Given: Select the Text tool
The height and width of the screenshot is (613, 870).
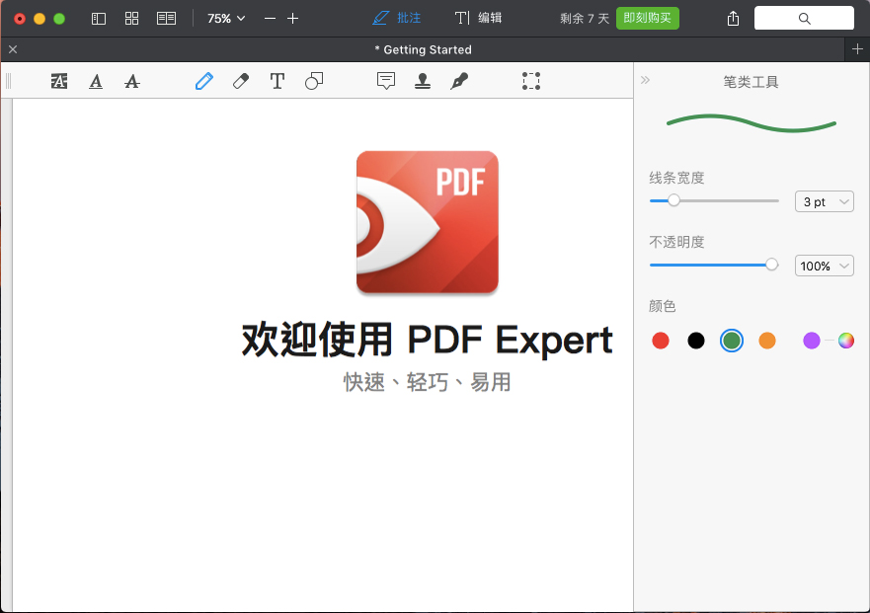Looking at the screenshot, I should pyautogui.click(x=277, y=81).
